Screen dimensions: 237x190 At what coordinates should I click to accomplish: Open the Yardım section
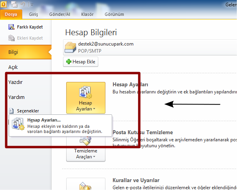click(x=16, y=97)
